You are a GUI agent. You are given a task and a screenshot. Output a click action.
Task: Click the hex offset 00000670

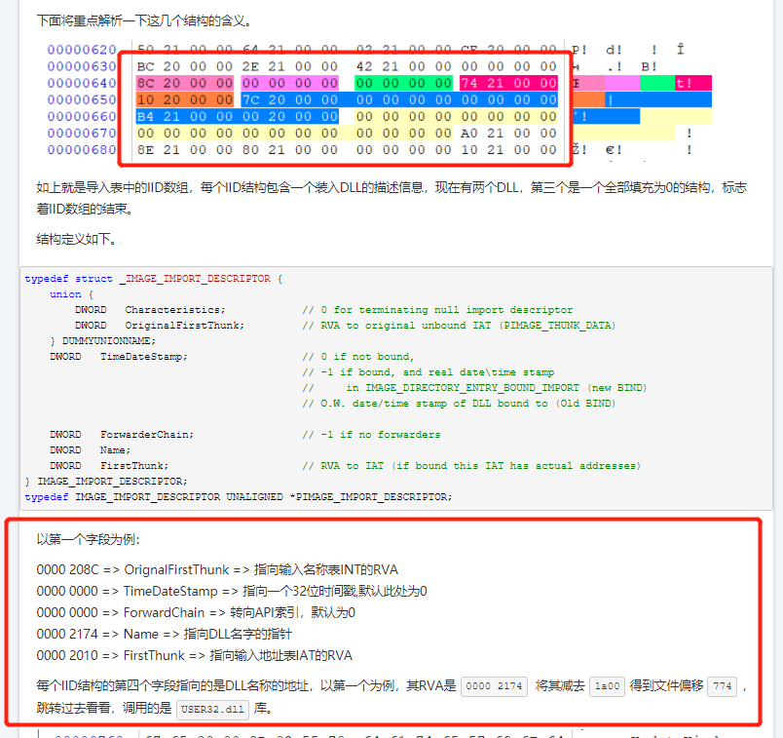82,133
